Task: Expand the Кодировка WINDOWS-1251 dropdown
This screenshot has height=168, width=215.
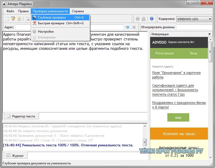Action: click(x=194, y=19)
